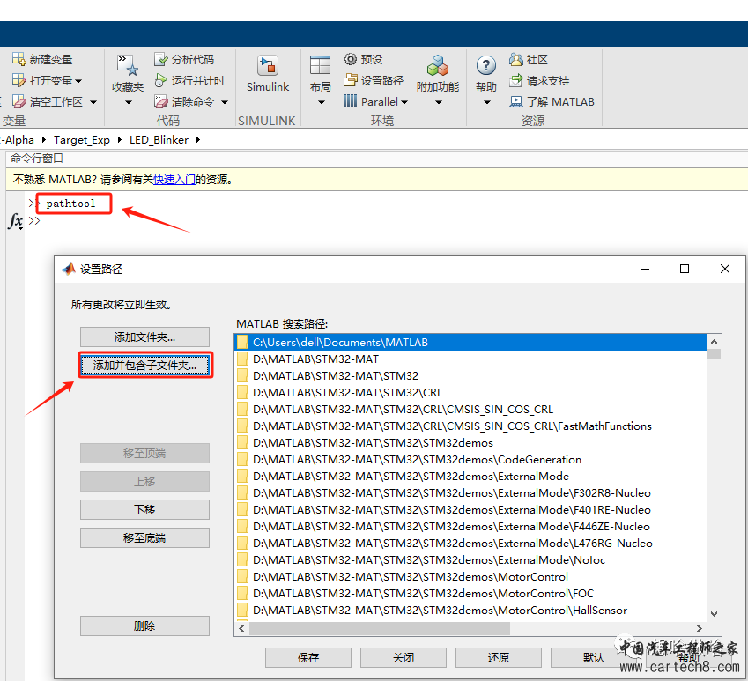The height and width of the screenshot is (681, 748).
Task: Select the path ending in F401RE-Nucleo
Action: pos(470,509)
